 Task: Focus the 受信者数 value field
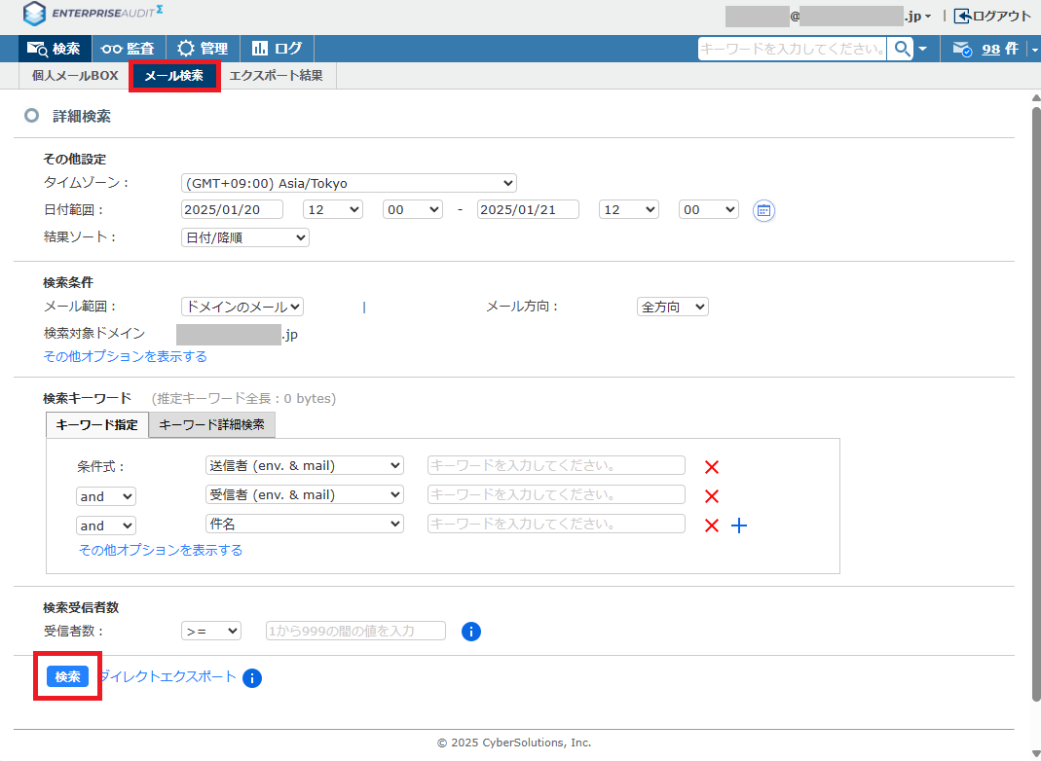pyautogui.click(x=355, y=631)
